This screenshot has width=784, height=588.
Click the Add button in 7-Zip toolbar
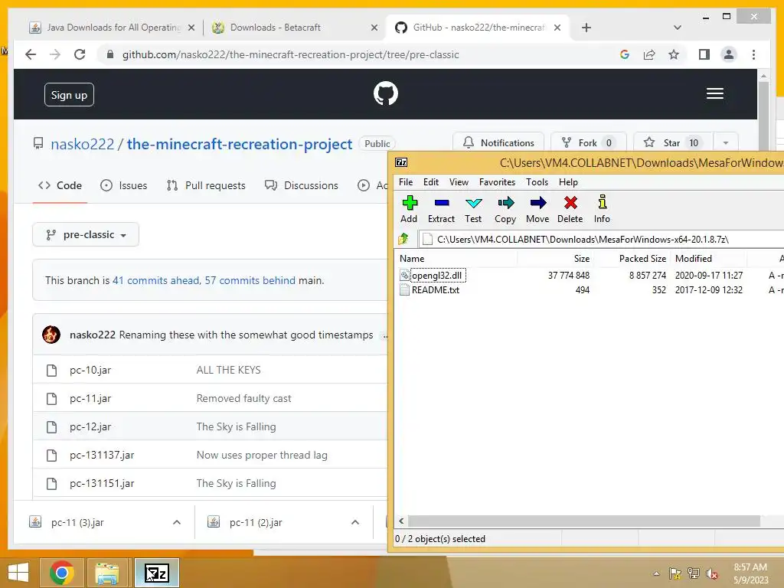(409, 209)
